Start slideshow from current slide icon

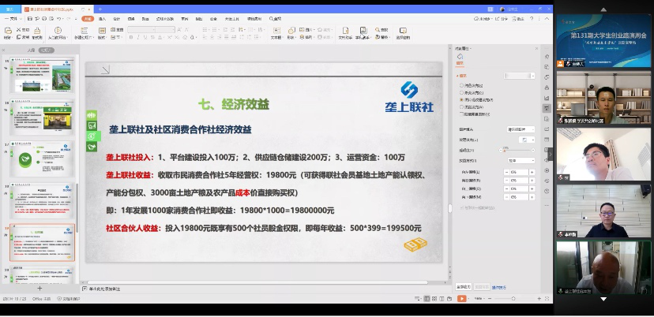pyautogui.click(x=56, y=31)
